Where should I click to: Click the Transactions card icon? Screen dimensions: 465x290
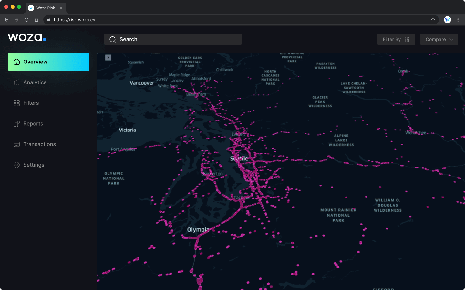(x=16, y=144)
